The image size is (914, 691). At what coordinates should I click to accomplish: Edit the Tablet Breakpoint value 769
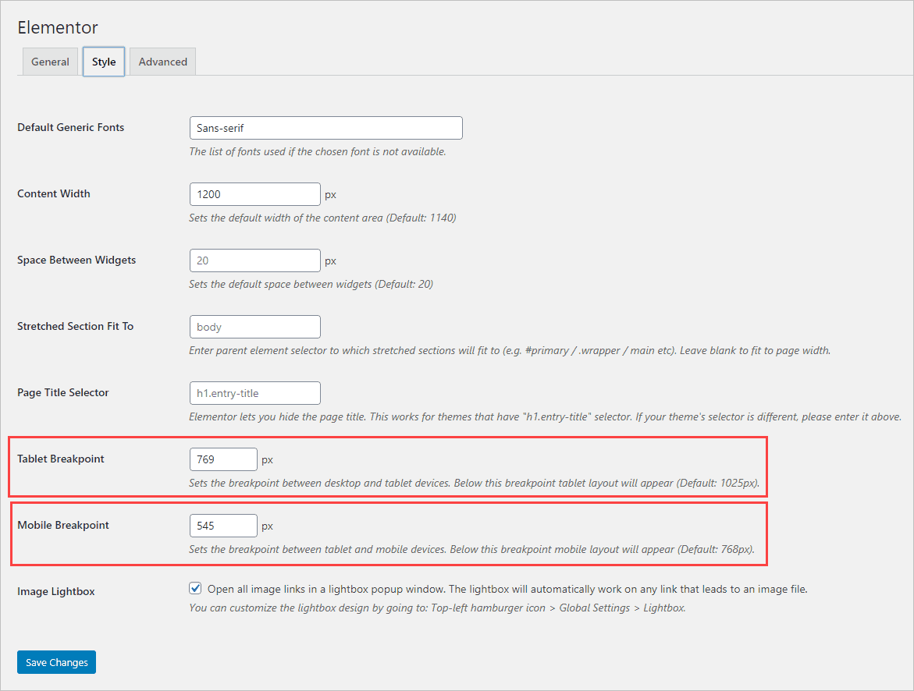click(x=223, y=459)
